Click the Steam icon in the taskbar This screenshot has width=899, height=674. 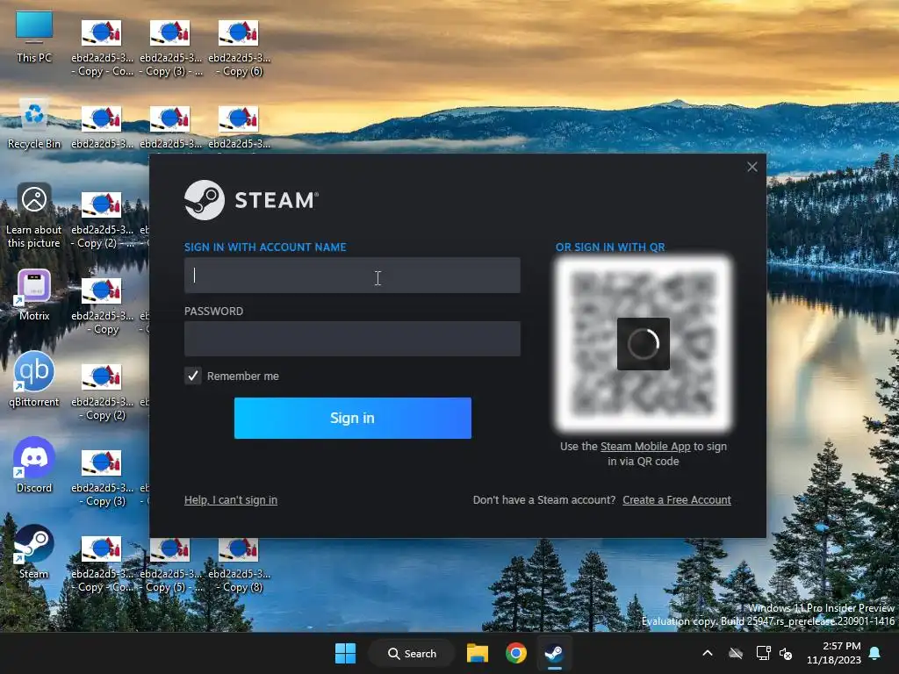(x=554, y=653)
